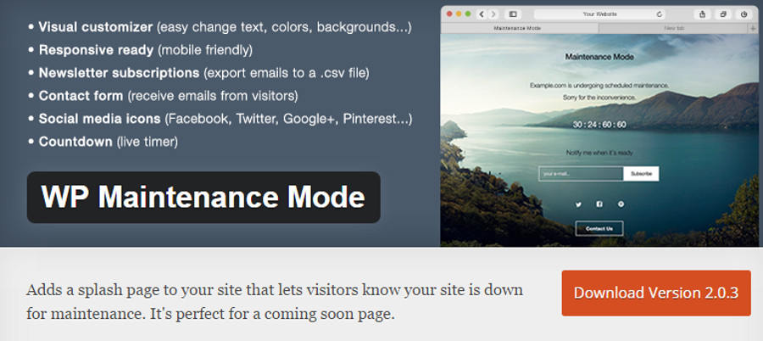Screen dimensions: 763x341
Task: Show all tabs with the overlapping squares icon
Action: 723,14
